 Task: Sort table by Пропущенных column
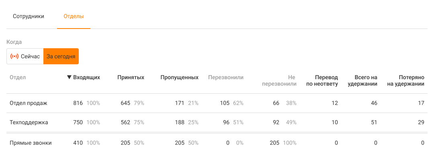pyautogui.click(x=179, y=77)
